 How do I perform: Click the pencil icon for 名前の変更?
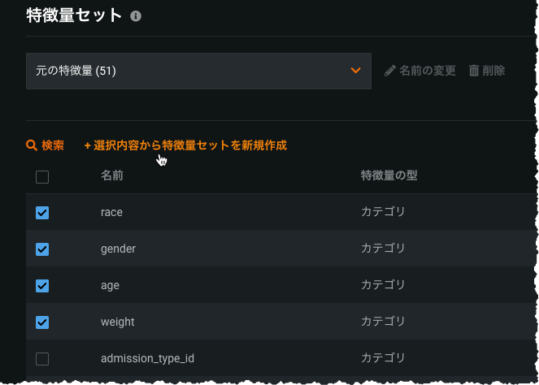click(x=389, y=71)
